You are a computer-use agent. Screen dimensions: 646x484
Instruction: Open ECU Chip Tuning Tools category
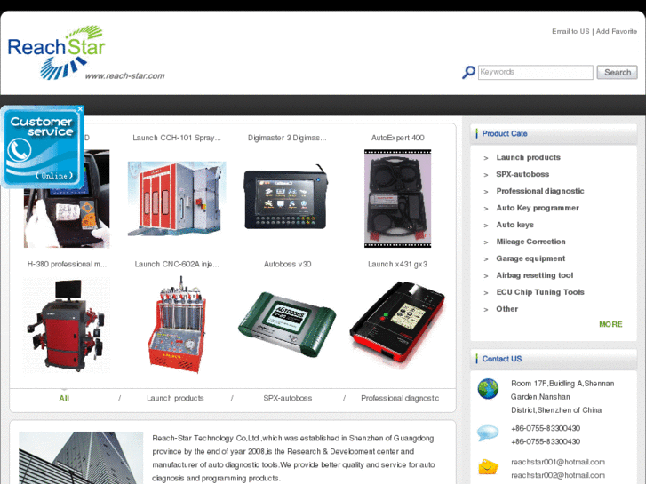[540, 292]
